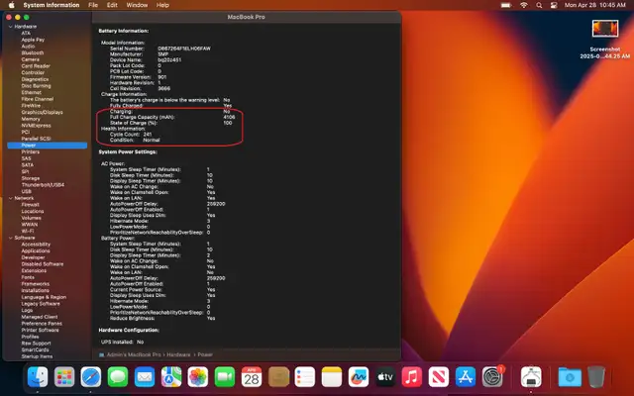The width and height of the screenshot is (634, 396).
Task: Select Firewall under Network
Action: (31, 205)
